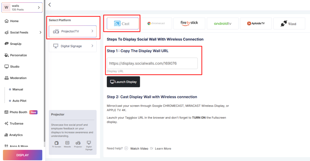310x161 pixels.
Task: Click monitor icon on Launch Display
Action: [112, 82]
